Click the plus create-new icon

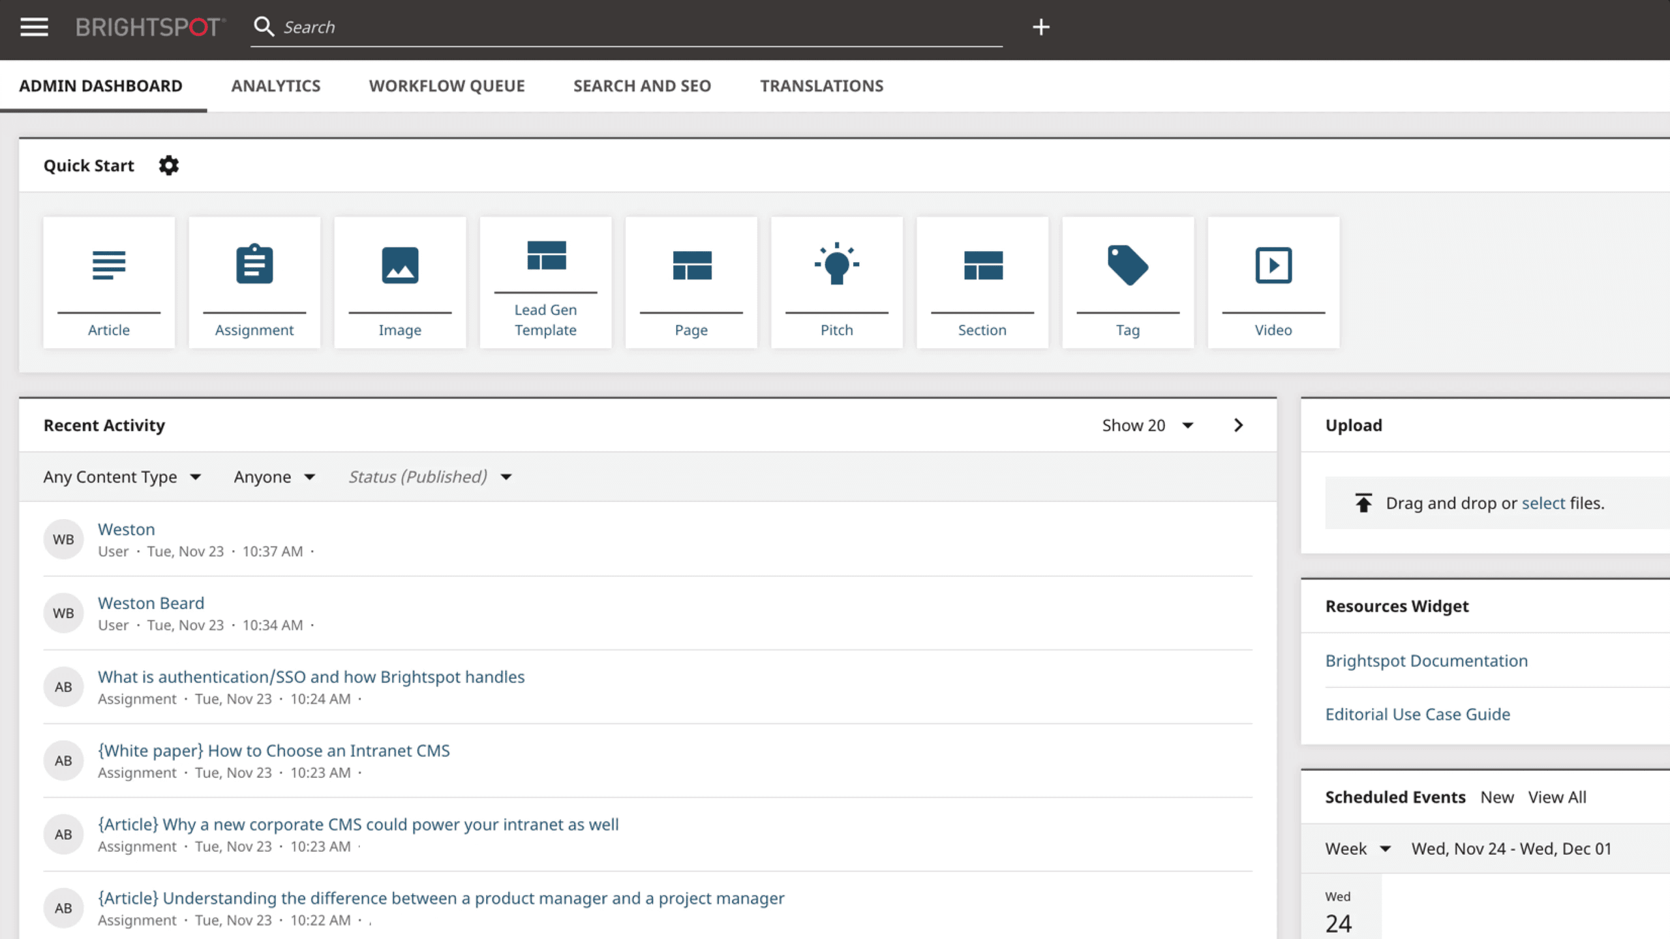[x=1041, y=27]
